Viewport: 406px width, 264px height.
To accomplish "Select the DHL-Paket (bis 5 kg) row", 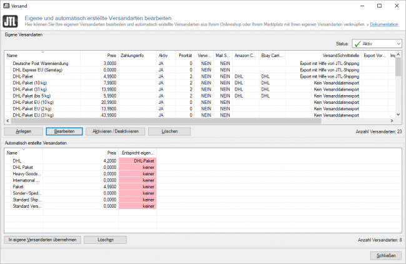I will click(200, 96).
